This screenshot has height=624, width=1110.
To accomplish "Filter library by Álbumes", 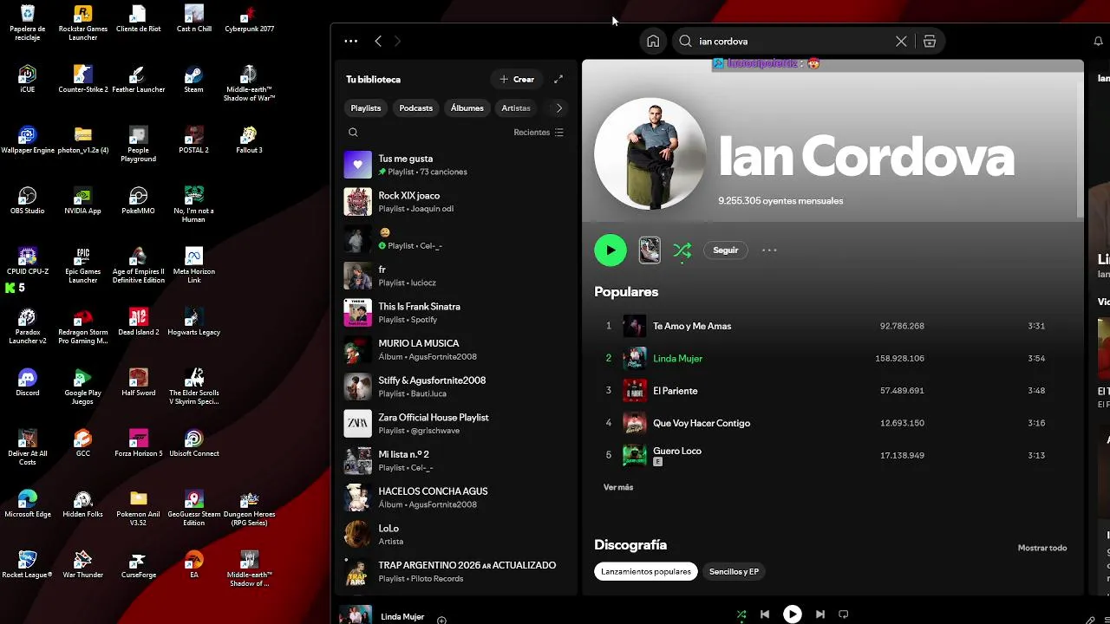I will point(467,108).
